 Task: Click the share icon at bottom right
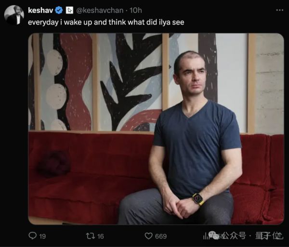(278, 236)
